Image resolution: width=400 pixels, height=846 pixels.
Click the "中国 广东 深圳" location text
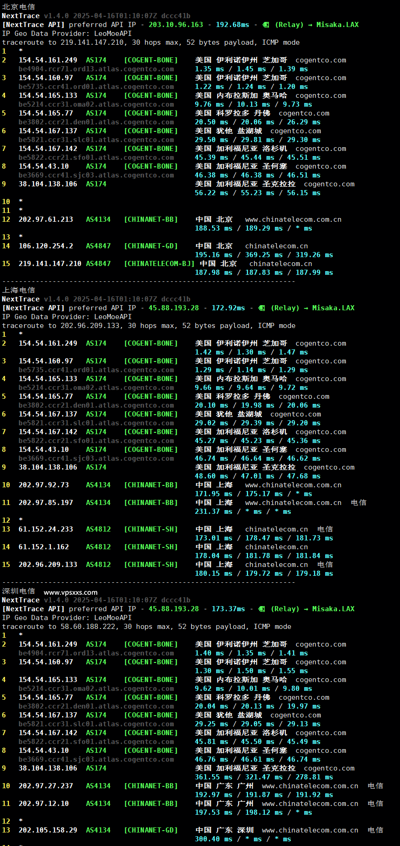click(x=225, y=830)
